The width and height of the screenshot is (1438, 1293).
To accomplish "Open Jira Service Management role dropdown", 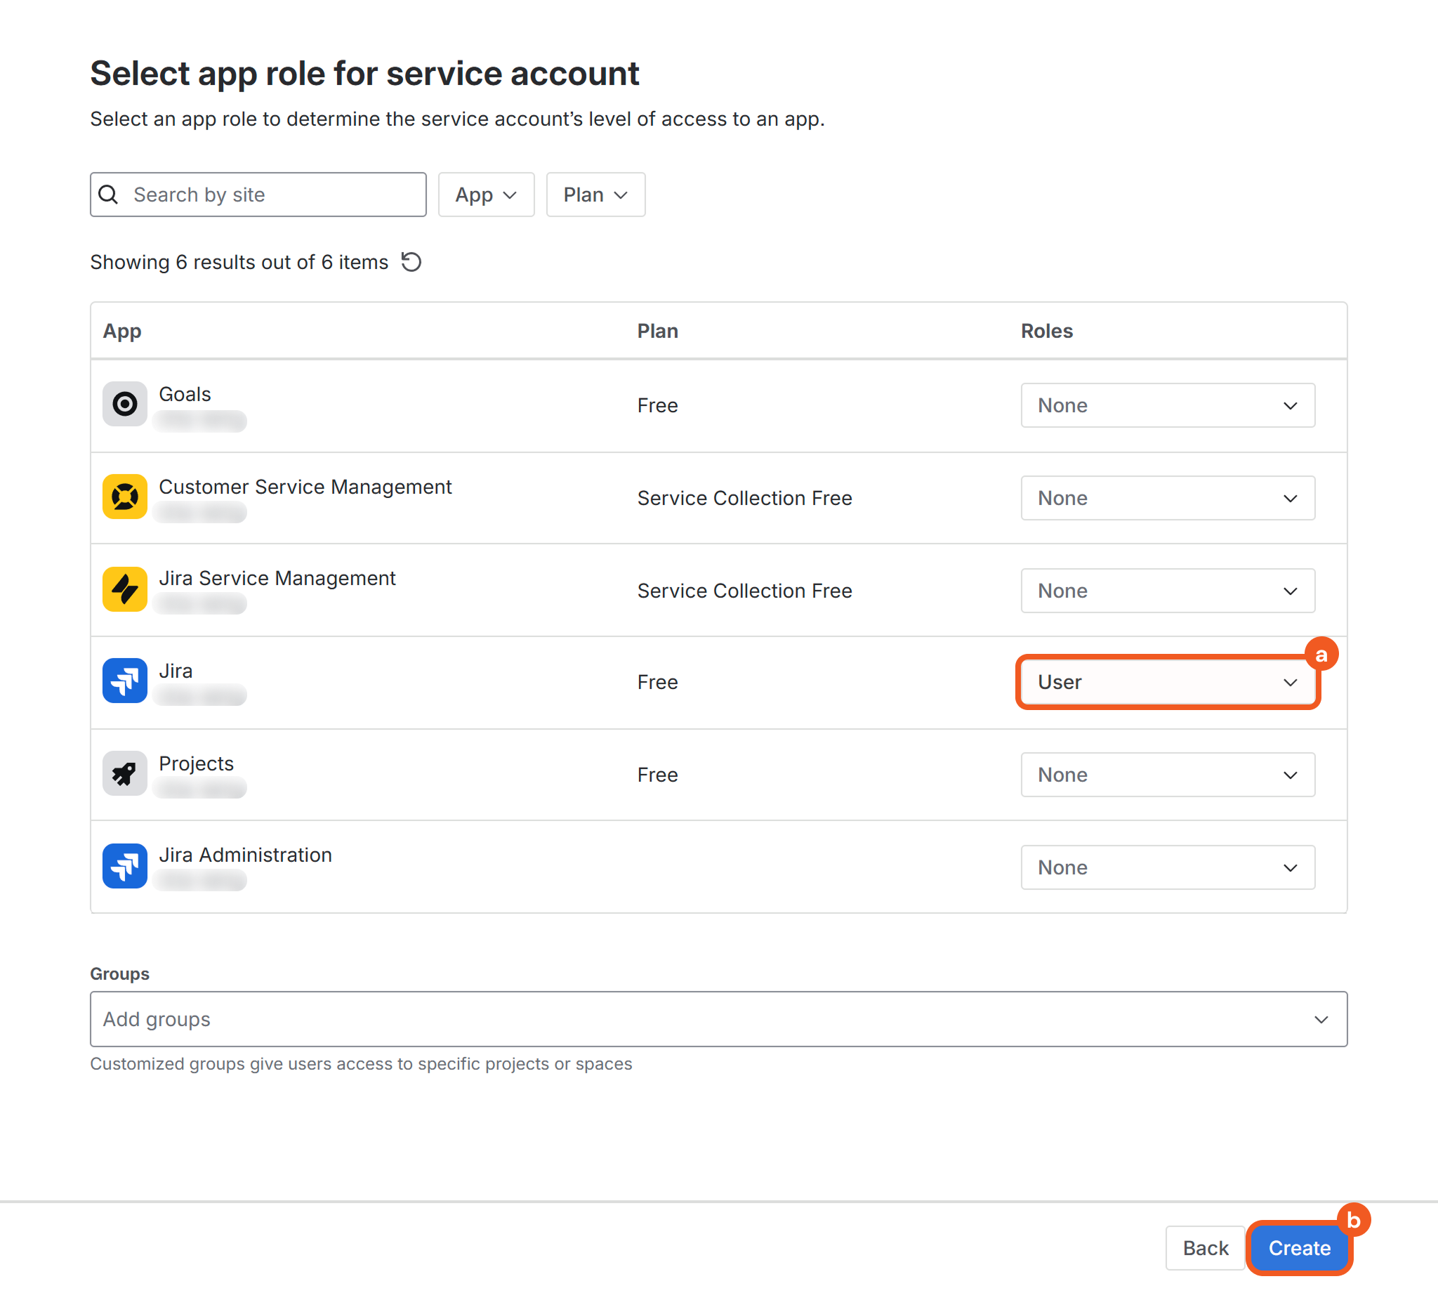I will coord(1167,591).
